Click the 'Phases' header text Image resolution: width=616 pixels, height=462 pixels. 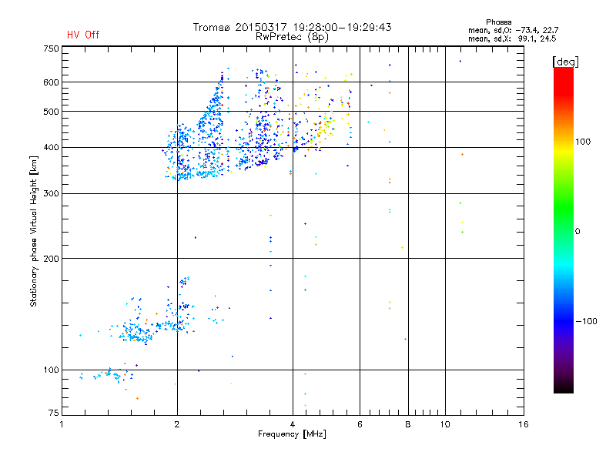(498, 22)
